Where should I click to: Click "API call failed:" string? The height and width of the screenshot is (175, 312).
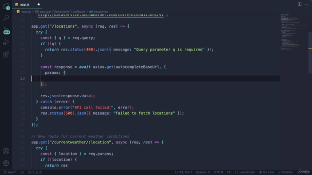pyautogui.click(x=93, y=107)
